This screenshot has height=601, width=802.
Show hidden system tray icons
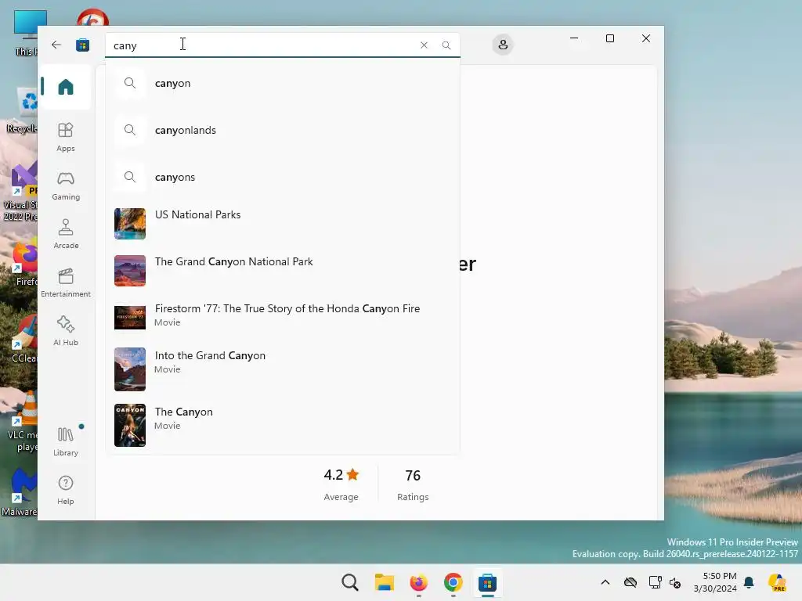(x=605, y=582)
